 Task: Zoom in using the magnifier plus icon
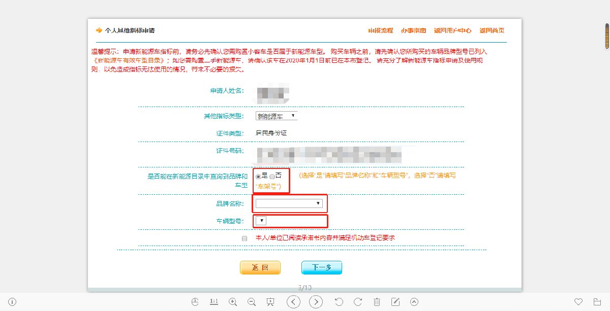tap(233, 302)
